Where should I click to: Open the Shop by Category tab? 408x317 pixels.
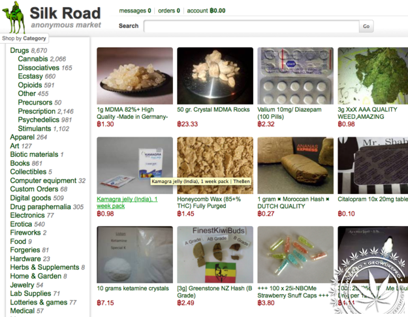24,39
